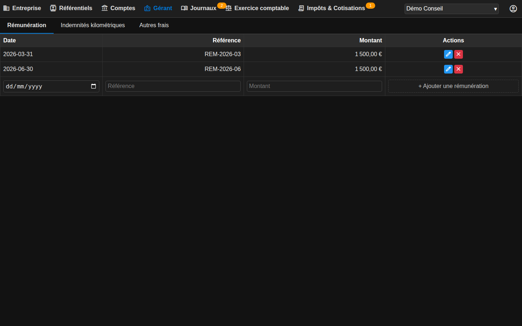Switch to the Indemnités kilométriques tab
Screen dimensions: 522x326
93,25
